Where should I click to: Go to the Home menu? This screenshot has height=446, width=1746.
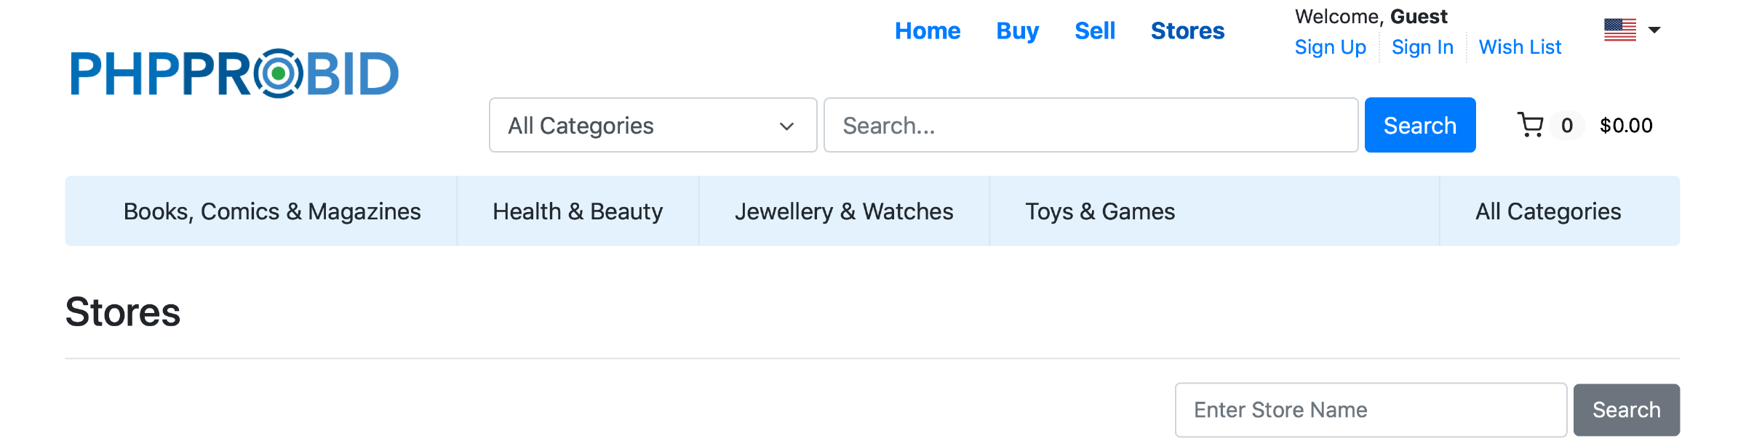pos(928,31)
